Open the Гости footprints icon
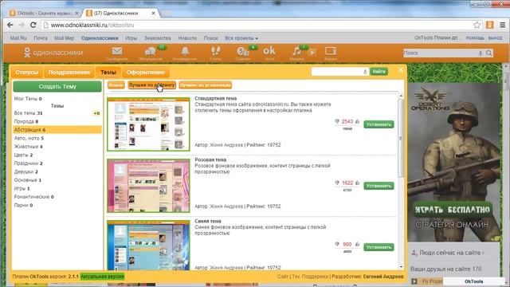Screen dimensions: 510x287 pos(215,51)
